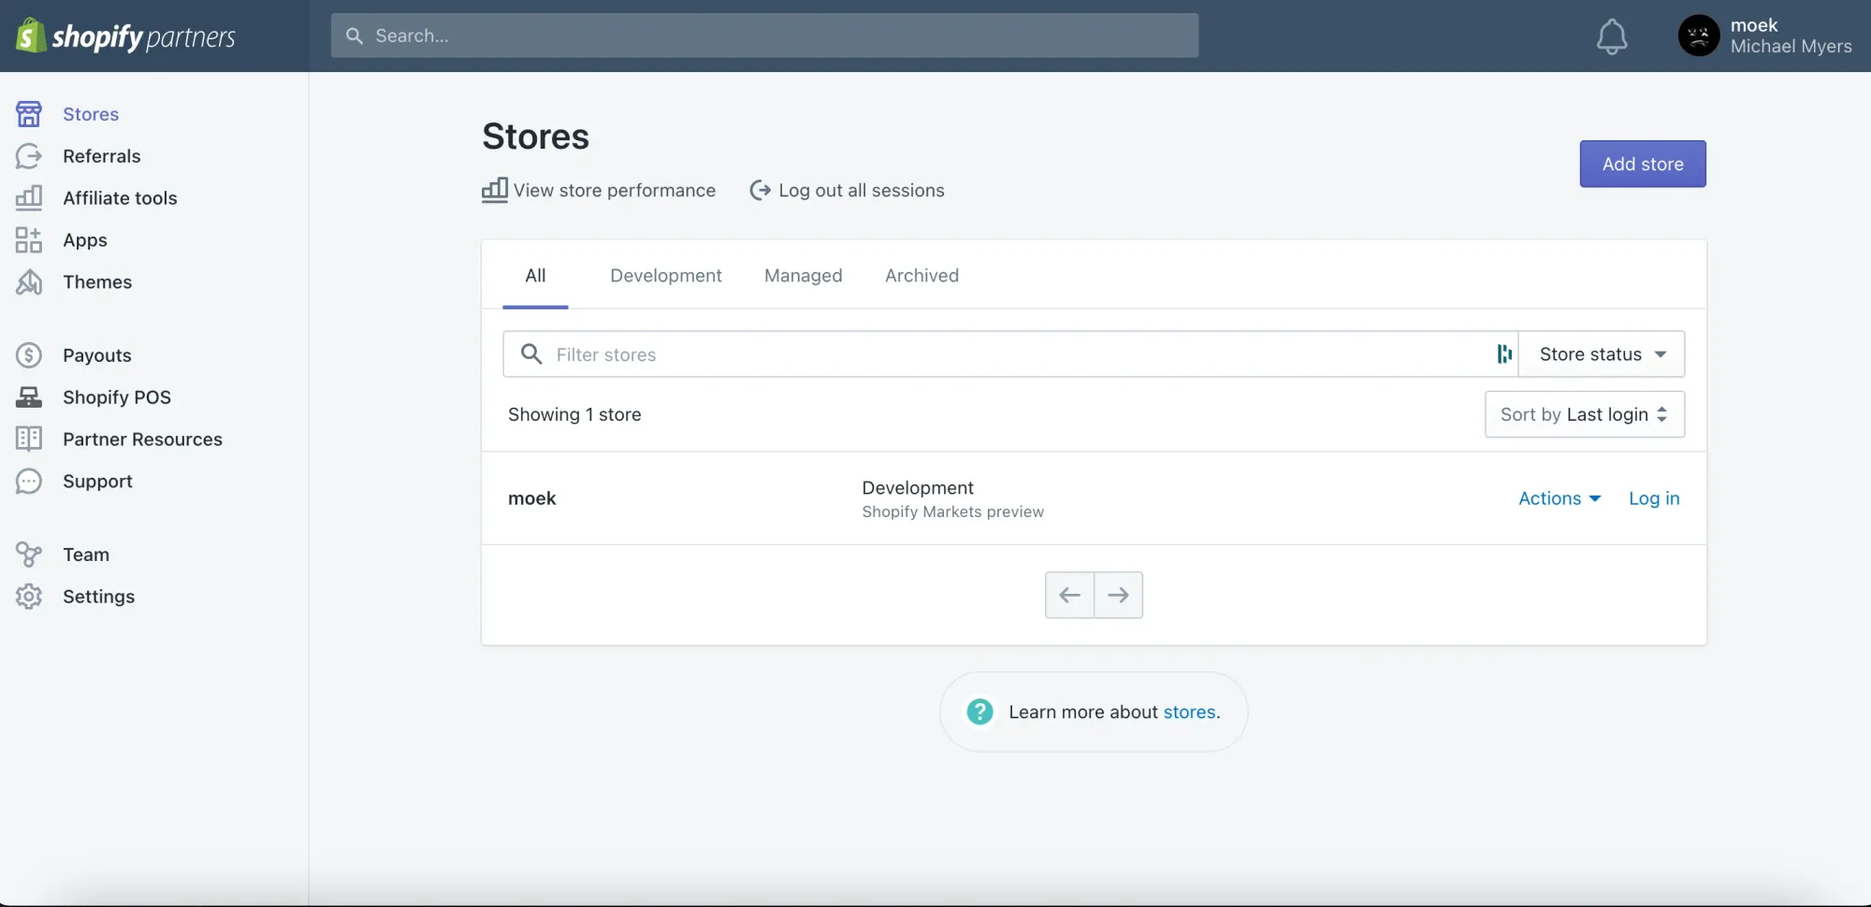Click the moek profile avatar
The image size is (1871, 907).
coord(1699,36)
